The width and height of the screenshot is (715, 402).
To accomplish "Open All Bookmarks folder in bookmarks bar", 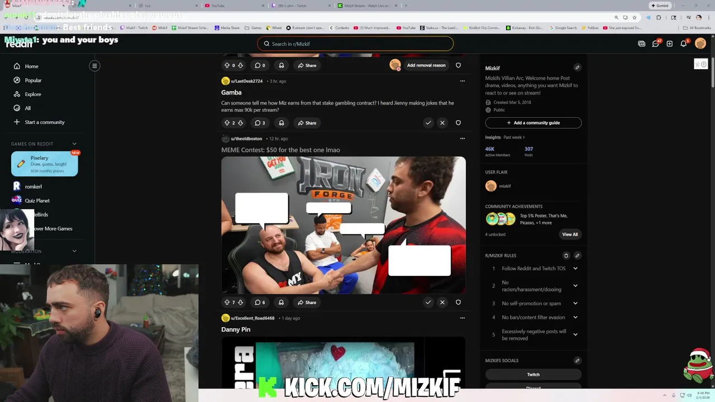I will click(697, 27).
